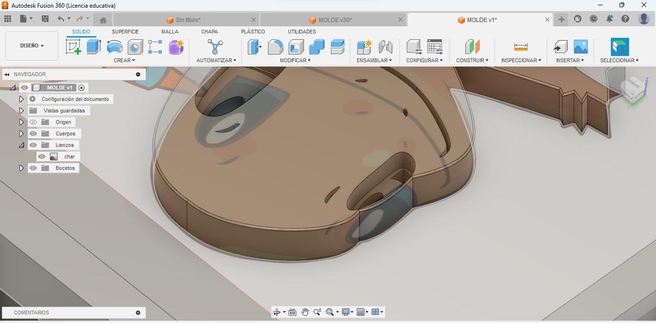This screenshot has height=323, width=656.
Task: Open the job status clock icon
Action: [x=593, y=19]
